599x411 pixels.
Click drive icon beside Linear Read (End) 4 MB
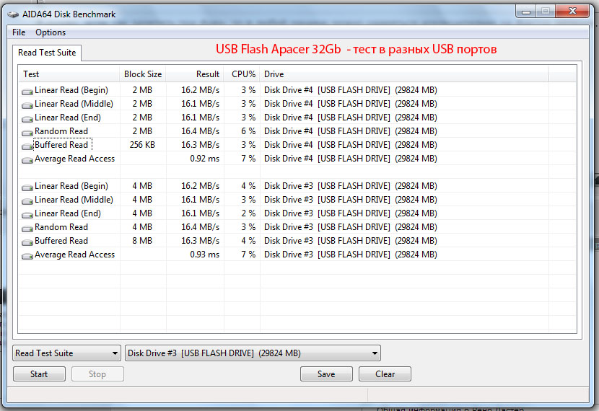point(27,214)
